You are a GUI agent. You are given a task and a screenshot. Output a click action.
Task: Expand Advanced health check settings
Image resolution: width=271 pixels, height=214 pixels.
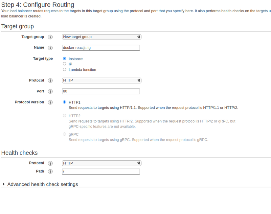tap(42, 184)
